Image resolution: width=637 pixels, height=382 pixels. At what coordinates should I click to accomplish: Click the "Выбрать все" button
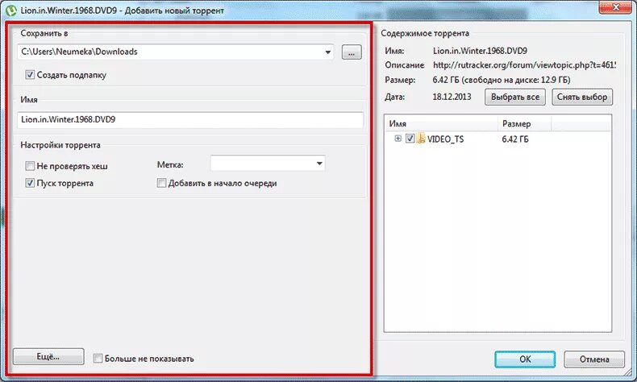(x=515, y=97)
